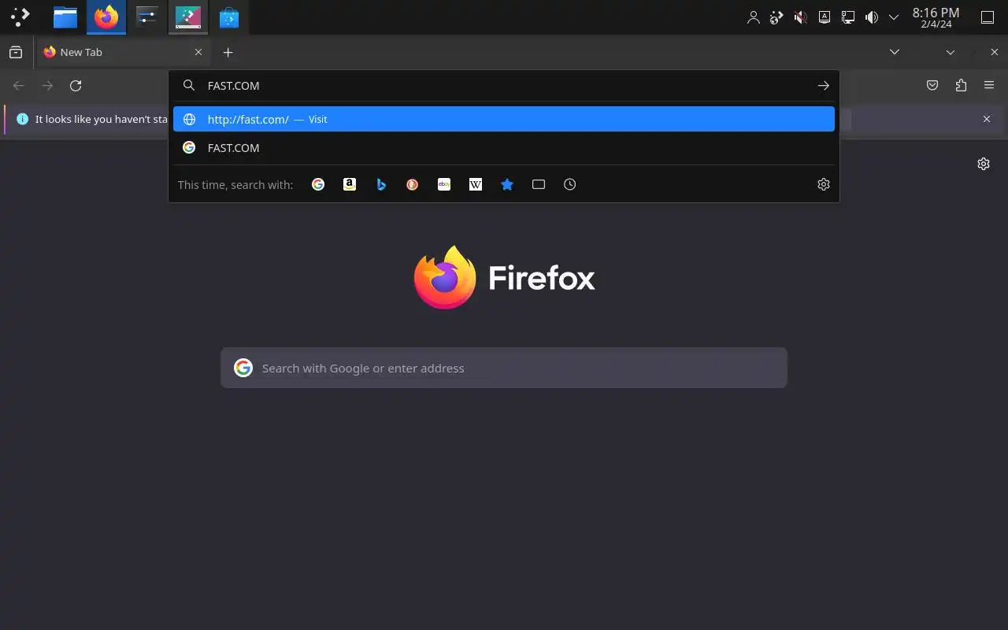1008x630 pixels.
Task: Search with Google one-off engine icon
Action: pos(318,184)
